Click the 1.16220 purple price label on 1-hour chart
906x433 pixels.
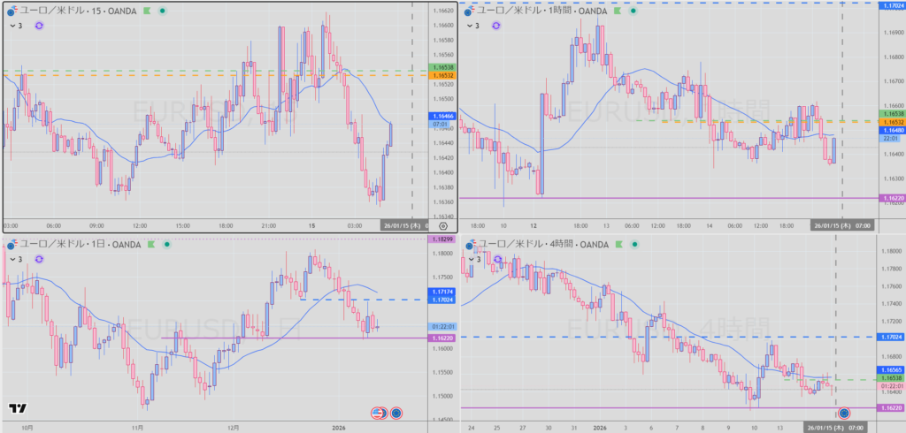(889, 198)
